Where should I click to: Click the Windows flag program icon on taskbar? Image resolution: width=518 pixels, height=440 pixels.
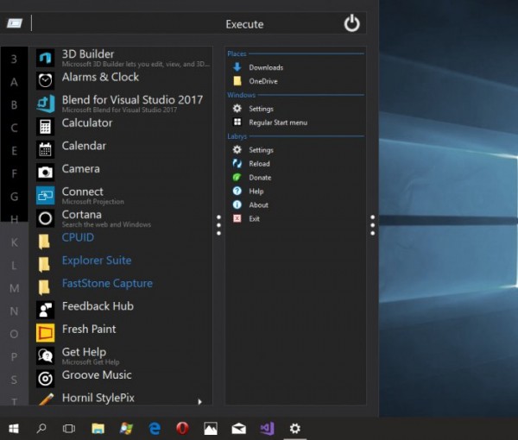[x=126, y=429]
